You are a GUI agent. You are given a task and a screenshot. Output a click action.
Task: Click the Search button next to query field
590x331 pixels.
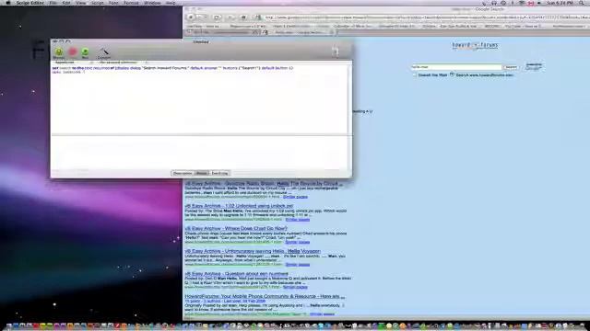coord(511,67)
